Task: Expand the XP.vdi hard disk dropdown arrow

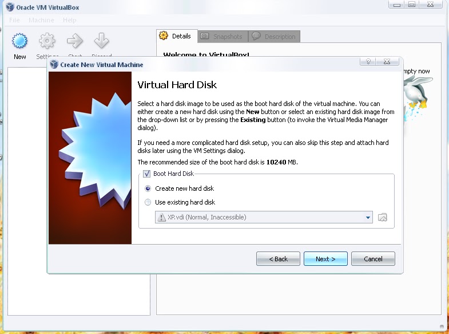Action: [368, 218]
